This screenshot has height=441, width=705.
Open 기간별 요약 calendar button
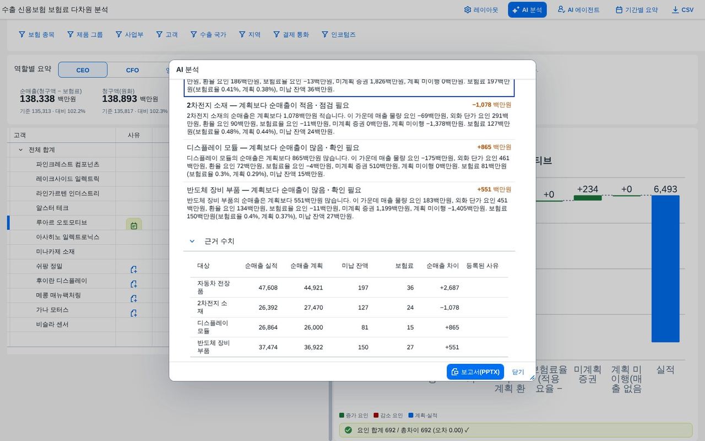[637, 10]
